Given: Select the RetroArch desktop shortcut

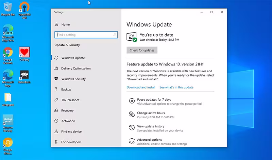Looking at the screenshot, I should (x=24, y=77).
